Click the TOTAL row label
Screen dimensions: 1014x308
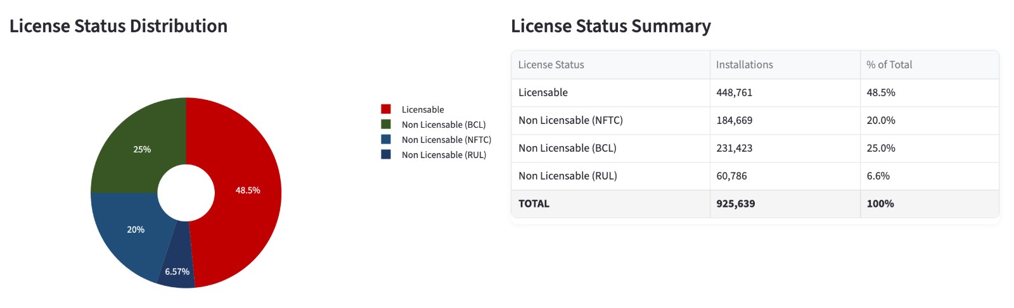pyautogui.click(x=534, y=204)
